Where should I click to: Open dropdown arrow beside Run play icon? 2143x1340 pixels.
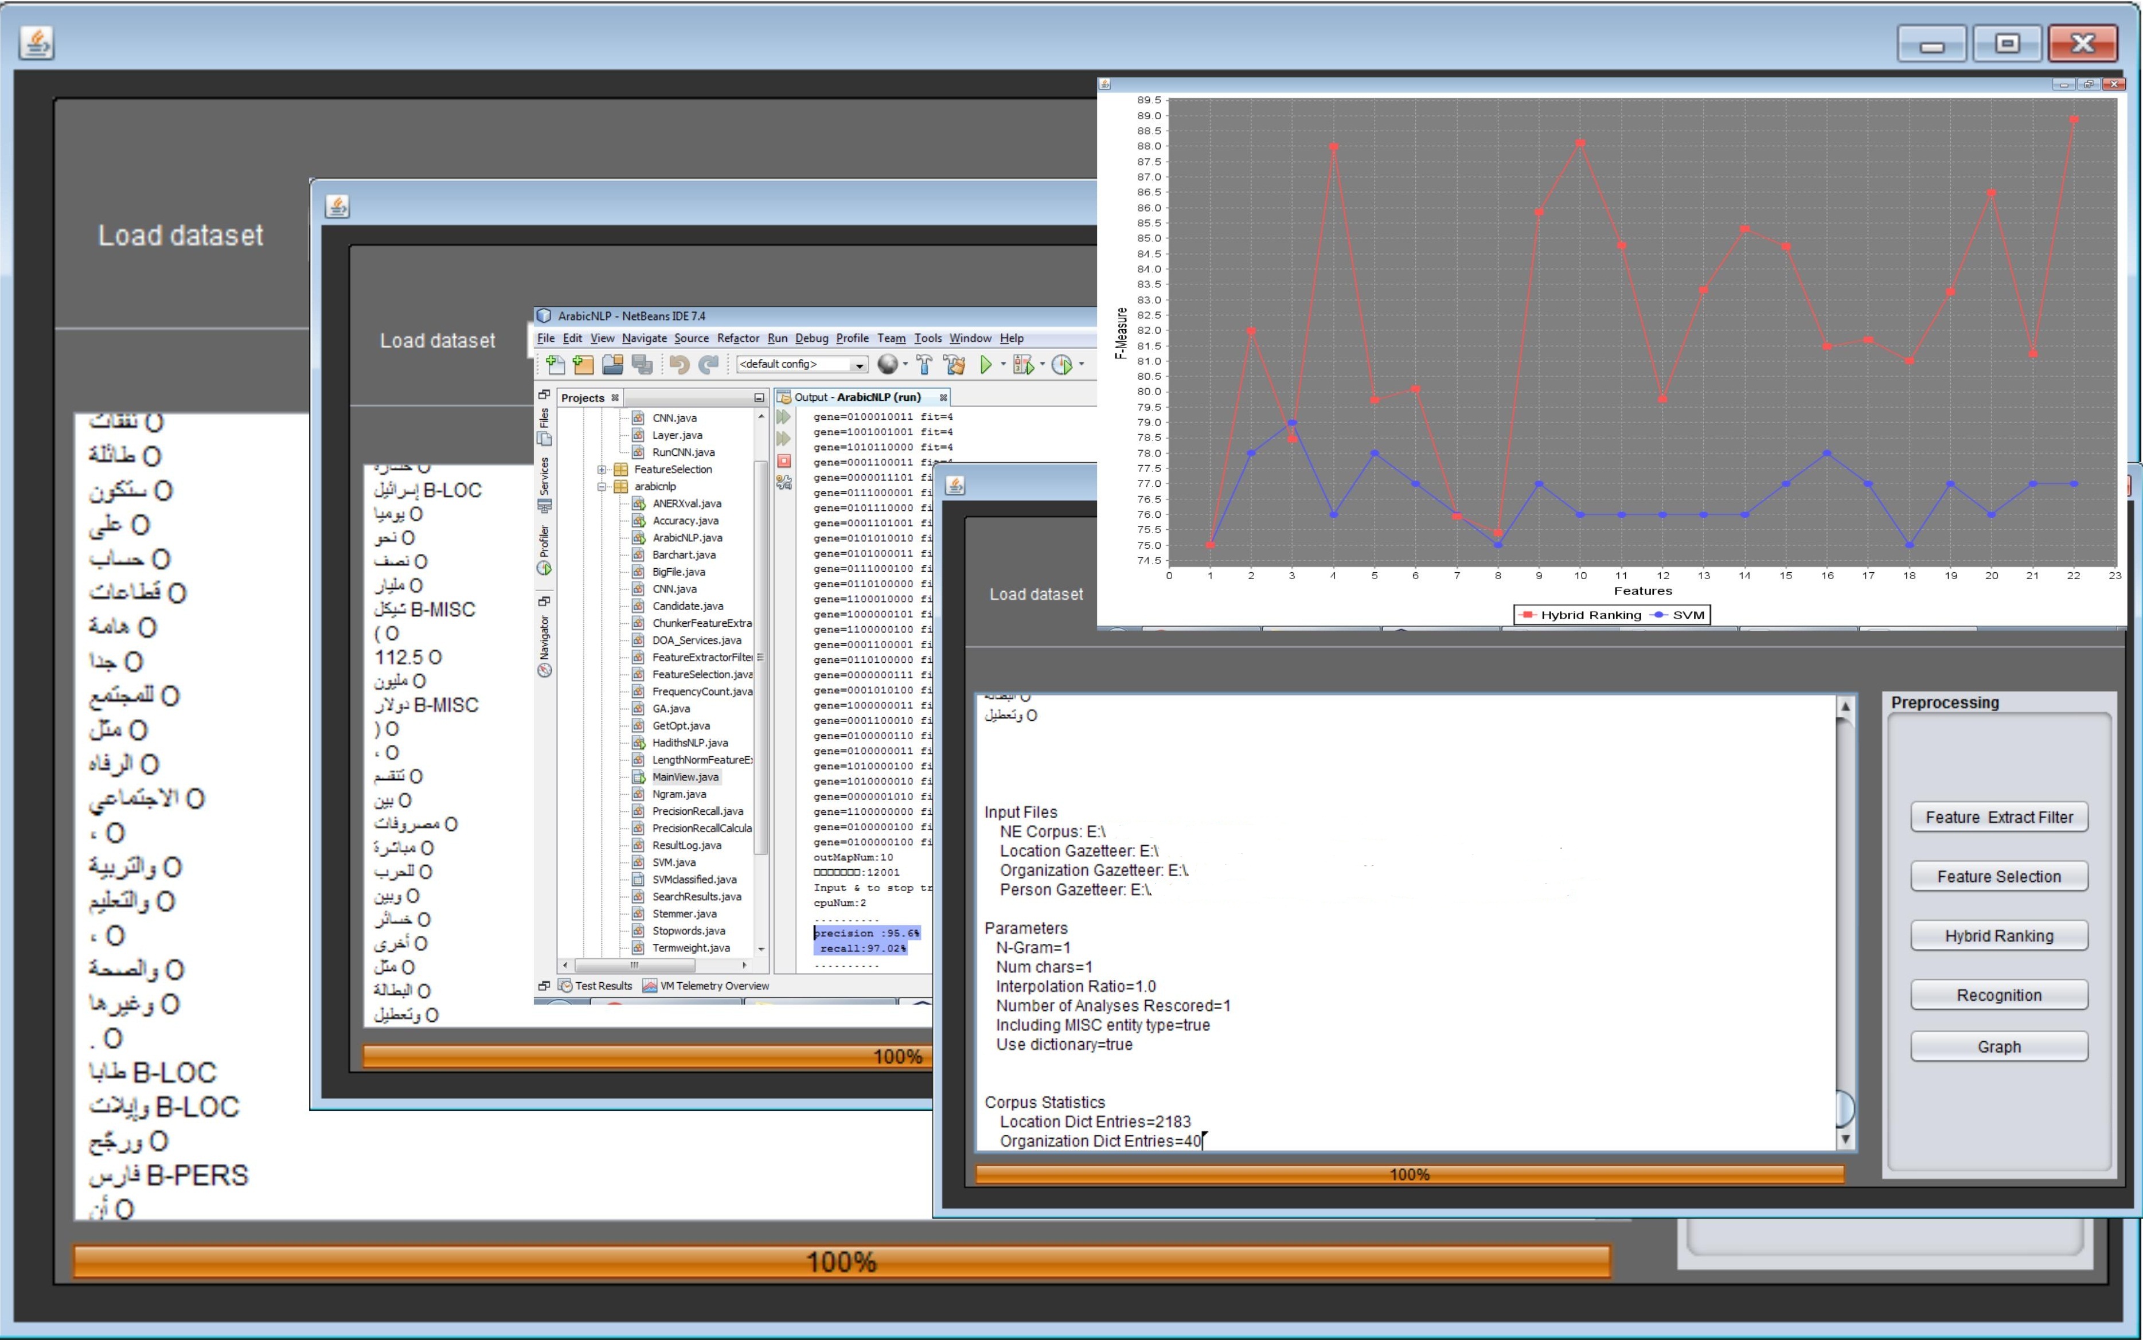(x=1003, y=364)
